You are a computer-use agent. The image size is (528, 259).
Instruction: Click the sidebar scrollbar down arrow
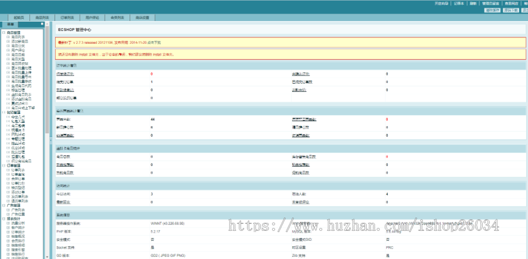(x=47, y=257)
